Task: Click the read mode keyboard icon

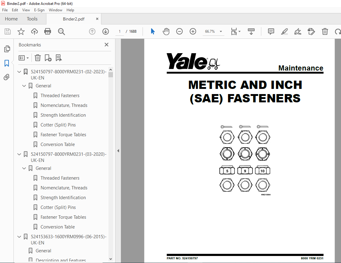Action: tap(251, 31)
